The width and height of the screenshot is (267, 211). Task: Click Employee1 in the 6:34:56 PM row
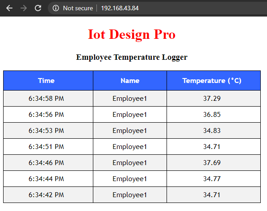click(x=130, y=115)
